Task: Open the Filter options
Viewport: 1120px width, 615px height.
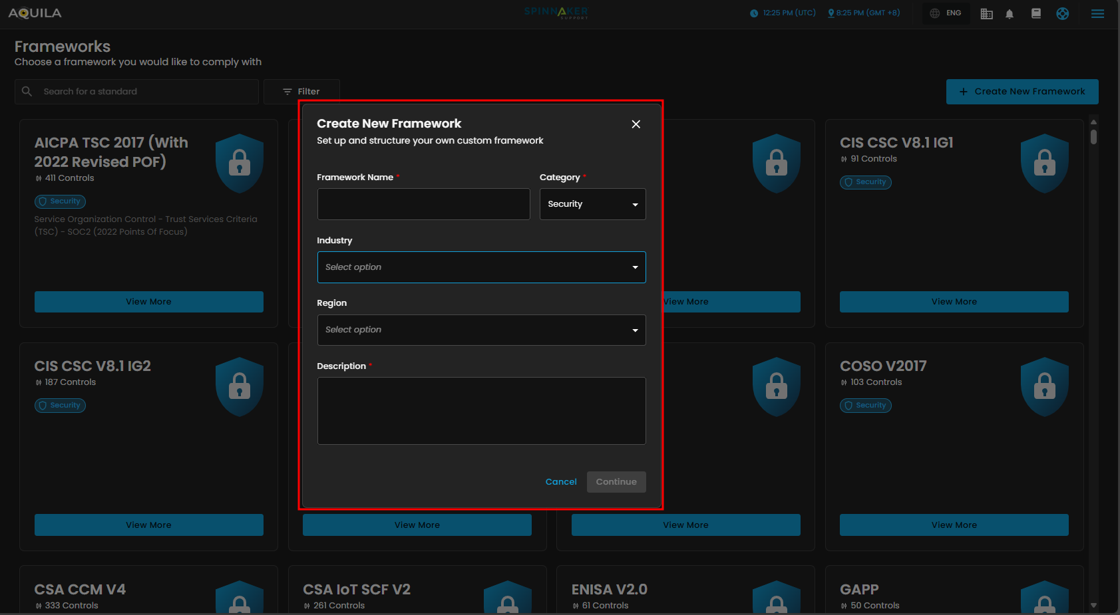Action: click(x=301, y=92)
